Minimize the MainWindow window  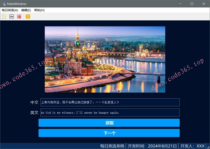pos(180,4)
